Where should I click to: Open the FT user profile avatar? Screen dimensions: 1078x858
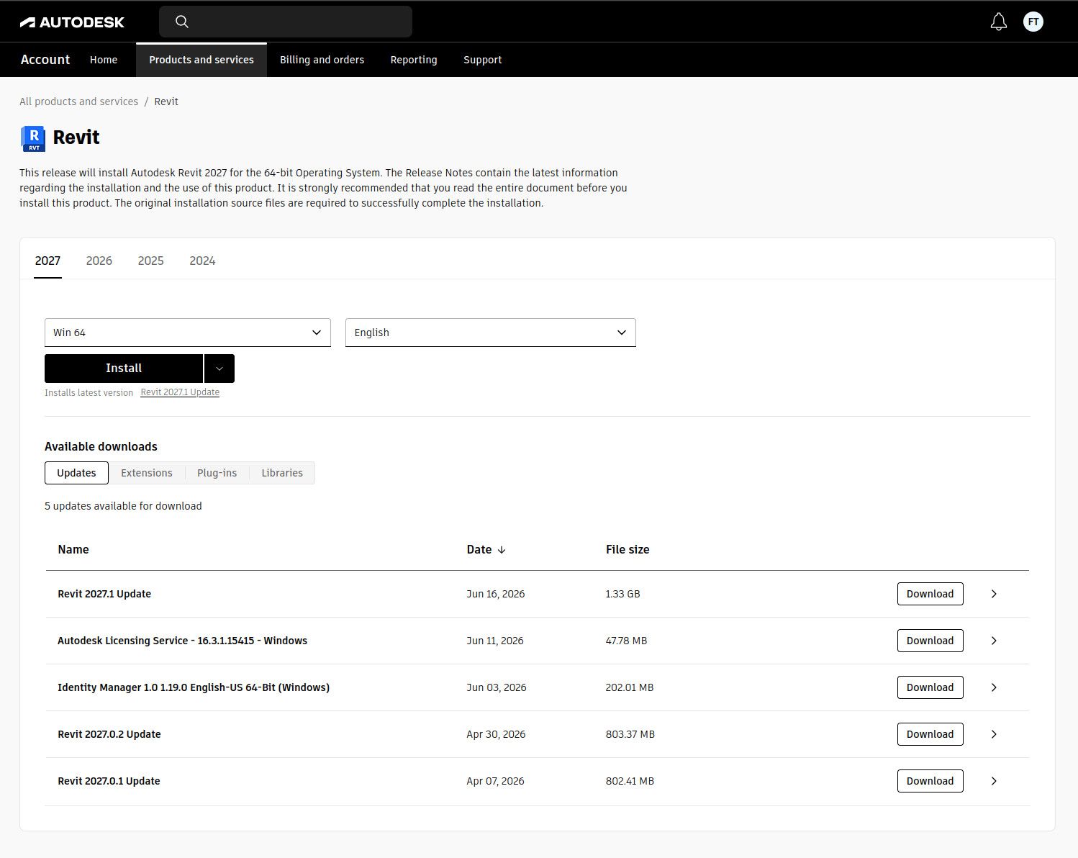coord(1033,22)
